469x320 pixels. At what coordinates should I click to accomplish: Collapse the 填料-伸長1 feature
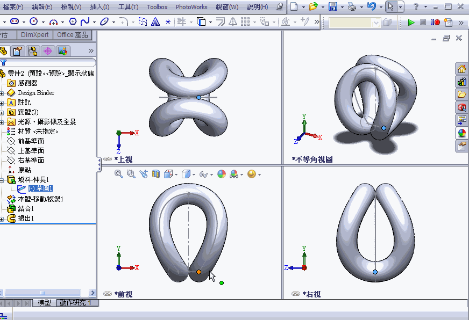pyautogui.click(x=2, y=180)
